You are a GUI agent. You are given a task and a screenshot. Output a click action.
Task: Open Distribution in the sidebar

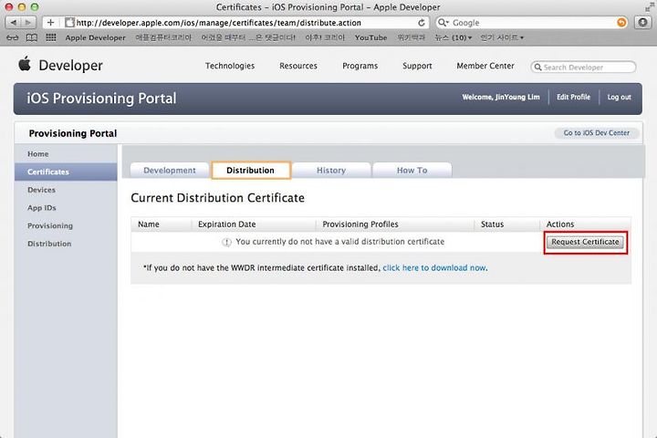[x=66, y=244]
